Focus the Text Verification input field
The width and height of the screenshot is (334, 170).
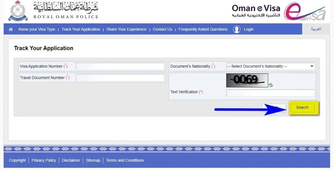point(270,93)
